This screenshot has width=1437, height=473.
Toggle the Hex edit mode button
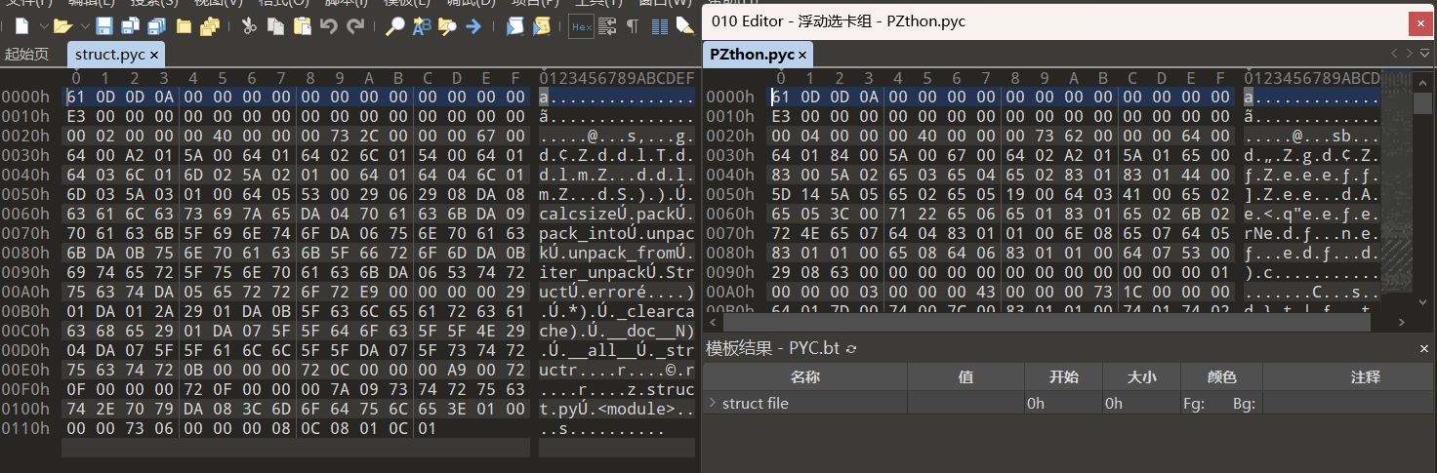coord(580,26)
